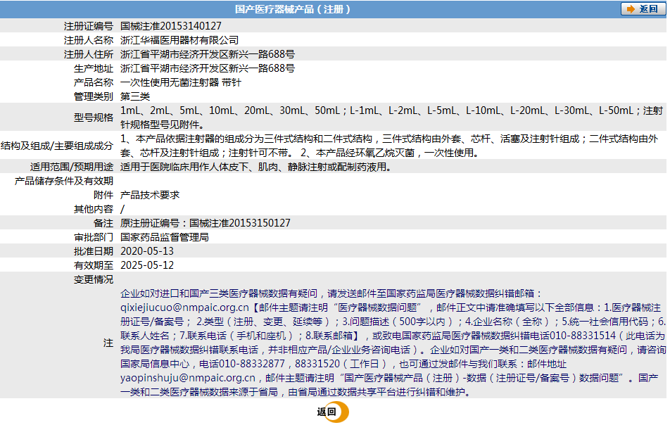Click the 型号规格 specifications value text
This screenshot has width=670, height=425.
[x=391, y=118]
